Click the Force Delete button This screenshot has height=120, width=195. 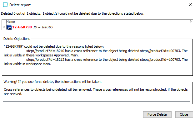coord(157,114)
